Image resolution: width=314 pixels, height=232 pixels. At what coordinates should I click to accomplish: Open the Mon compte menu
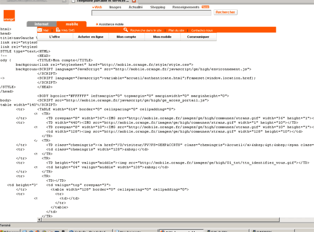click(126, 37)
